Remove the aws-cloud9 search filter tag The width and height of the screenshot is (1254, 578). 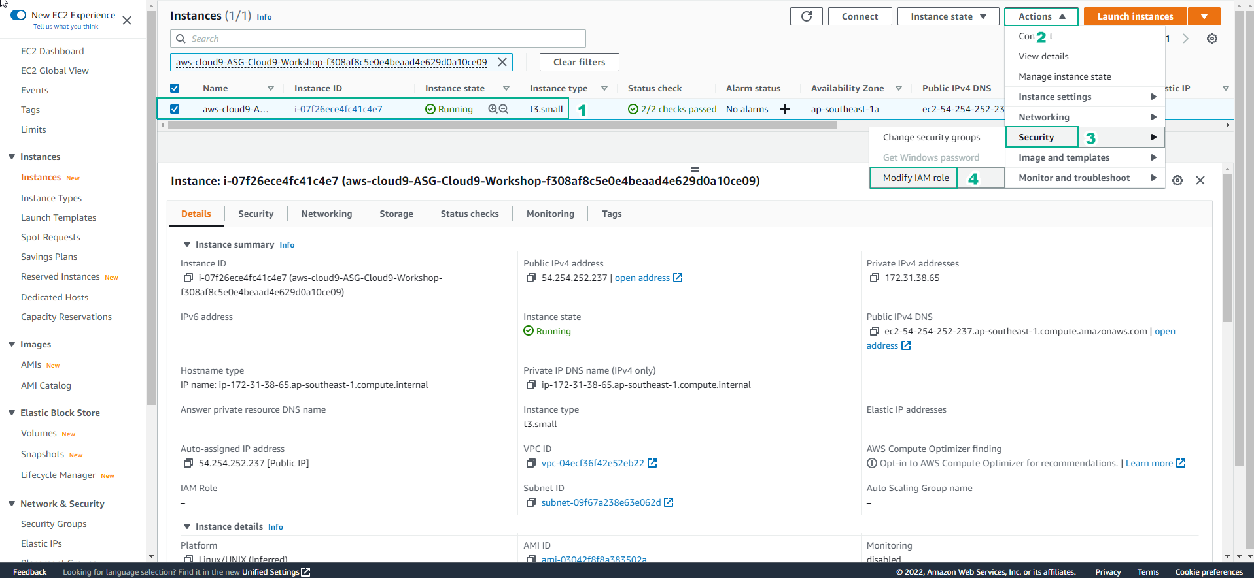point(502,62)
